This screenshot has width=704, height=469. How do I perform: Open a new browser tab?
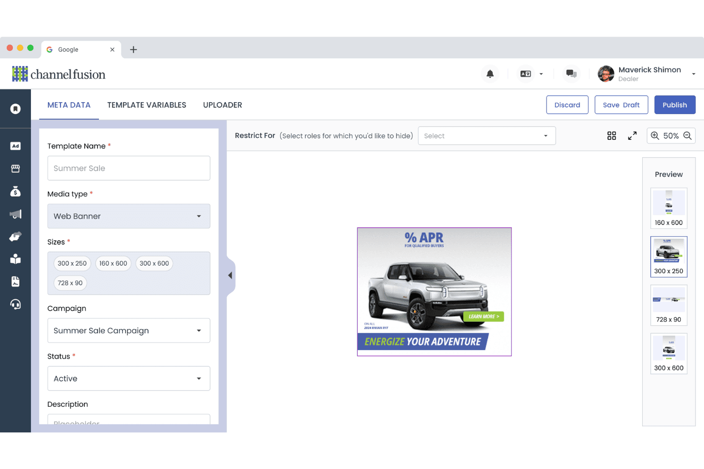click(134, 49)
